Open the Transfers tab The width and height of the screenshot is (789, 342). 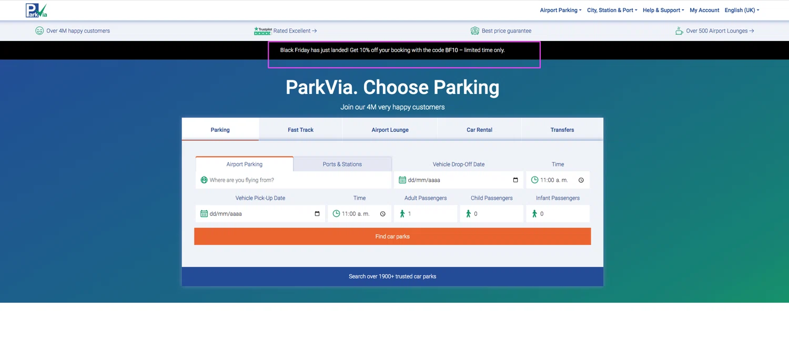tap(562, 130)
